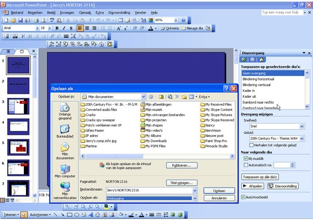The width and height of the screenshot is (313, 220).
Task: Click the Bold formatting button
Action: coord(56,28)
